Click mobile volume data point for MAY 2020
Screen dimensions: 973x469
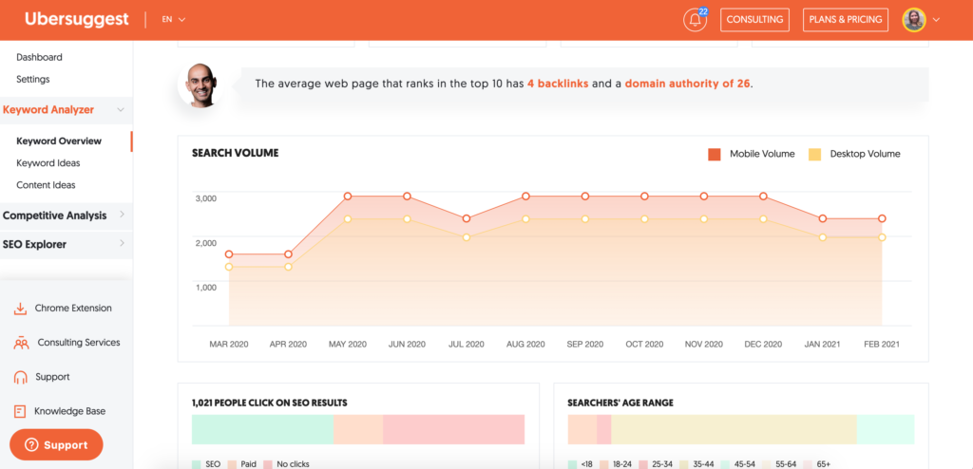(348, 196)
